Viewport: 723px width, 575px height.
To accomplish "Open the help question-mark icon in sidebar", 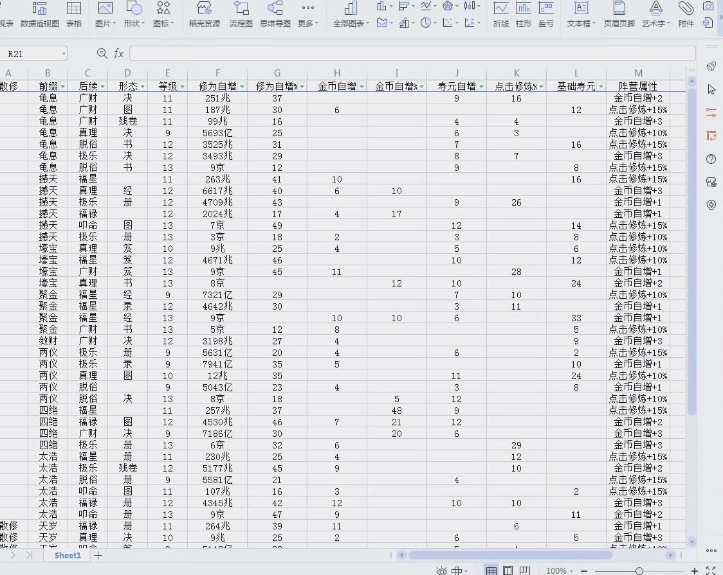I will click(711, 159).
